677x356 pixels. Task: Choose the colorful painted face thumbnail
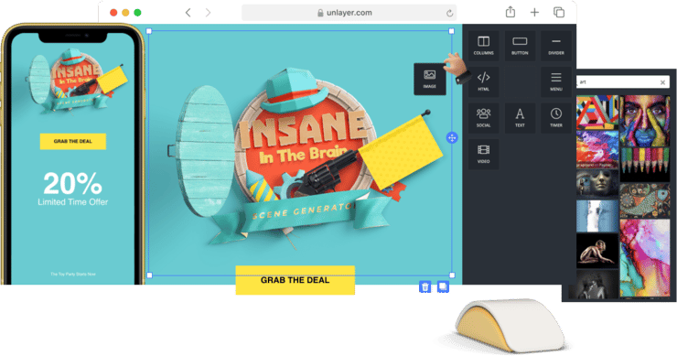click(x=645, y=121)
